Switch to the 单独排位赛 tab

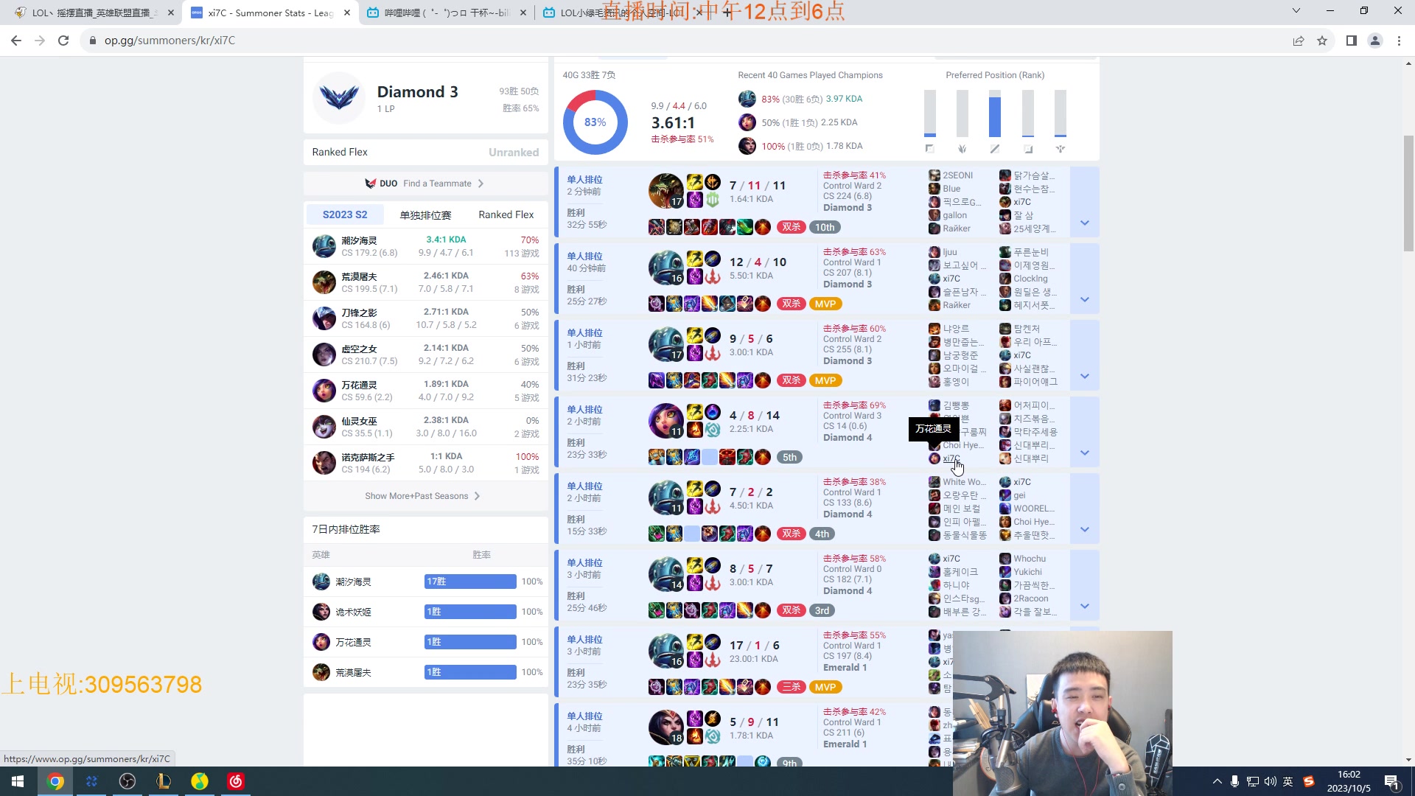point(424,214)
